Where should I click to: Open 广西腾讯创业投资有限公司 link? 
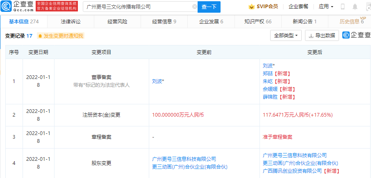292,171
